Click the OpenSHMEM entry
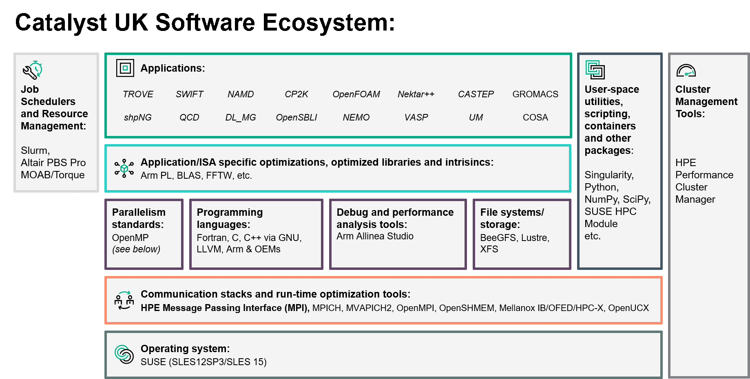 coord(467,308)
